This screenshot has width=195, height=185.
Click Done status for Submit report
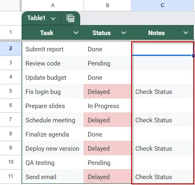coord(107,49)
